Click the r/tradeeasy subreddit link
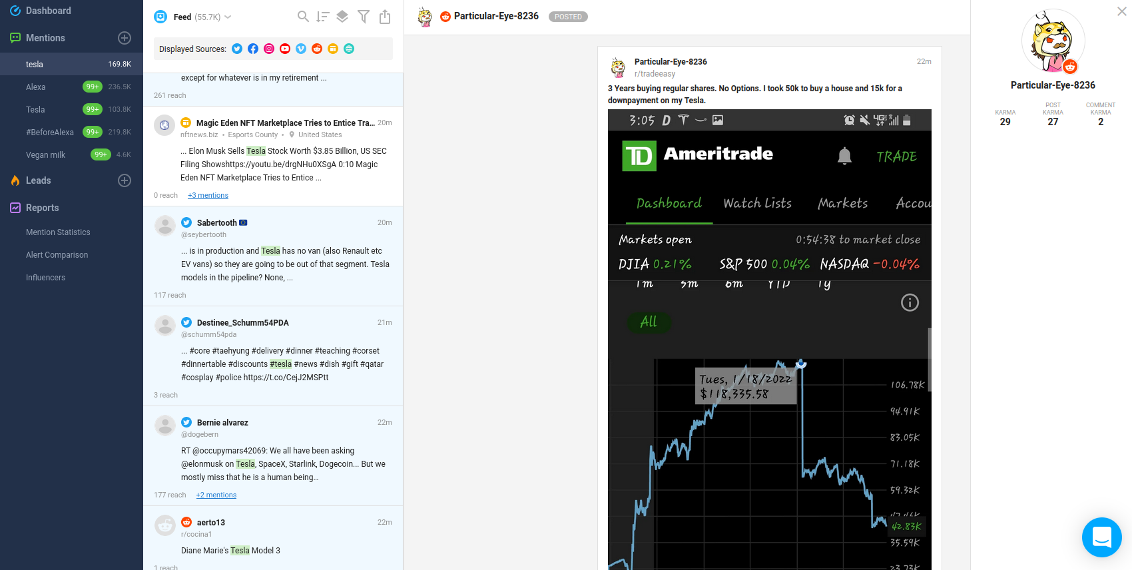This screenshot has width=1132, height=570. [x=655, y=74]
